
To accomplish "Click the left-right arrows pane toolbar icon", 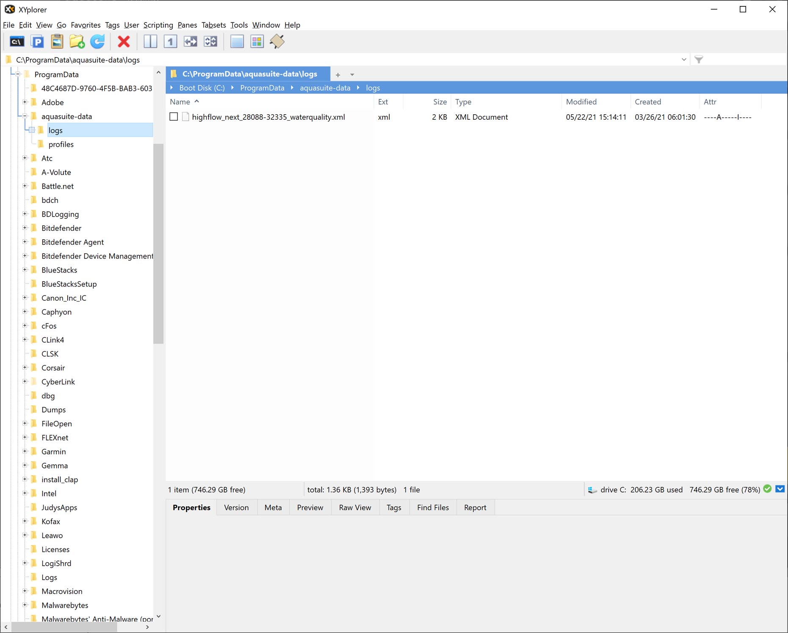I will [x=190, y=41].
